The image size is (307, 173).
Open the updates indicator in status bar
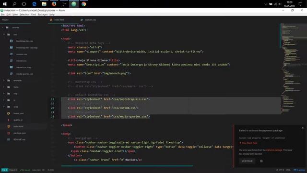[x=299, y=170]
